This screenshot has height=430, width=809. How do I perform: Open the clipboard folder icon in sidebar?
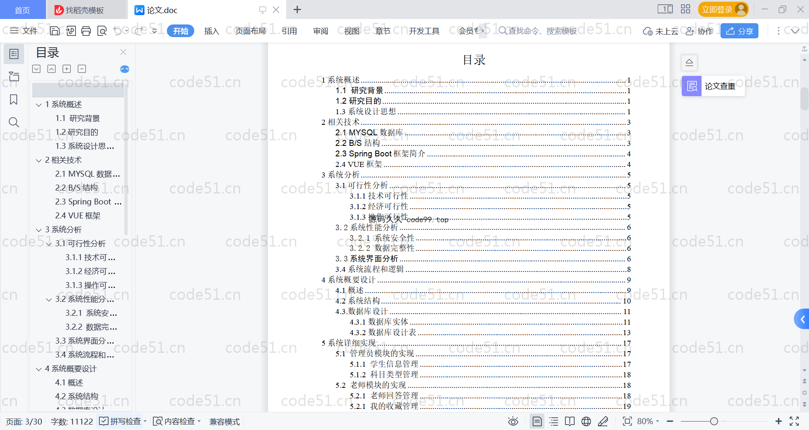point(14,76)
